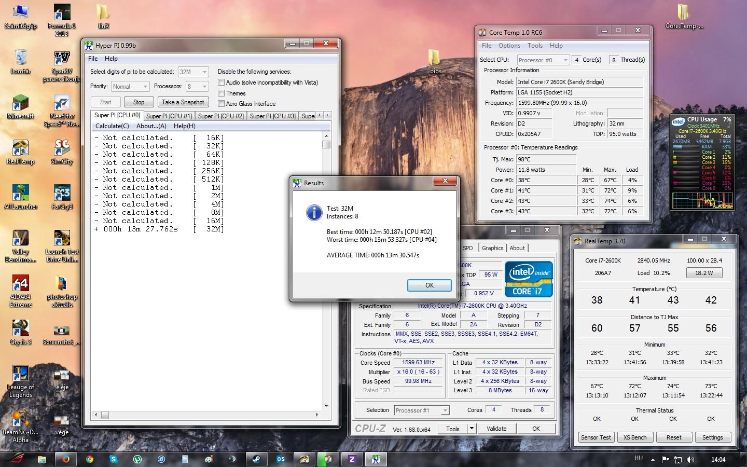This screenshot has height=467, width=747.
Task: Switch to Super PI [CPU #3] tab
Action: click(x=273, y=116)
